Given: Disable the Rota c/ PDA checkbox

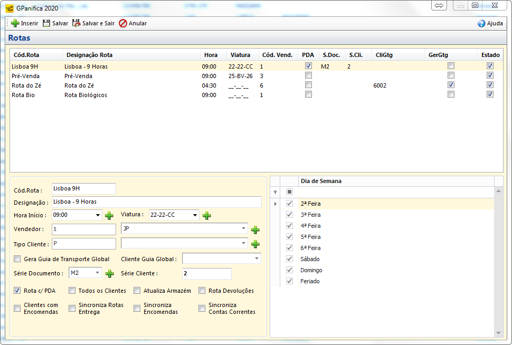Looking at the screenshot, I should coord(18,291).
